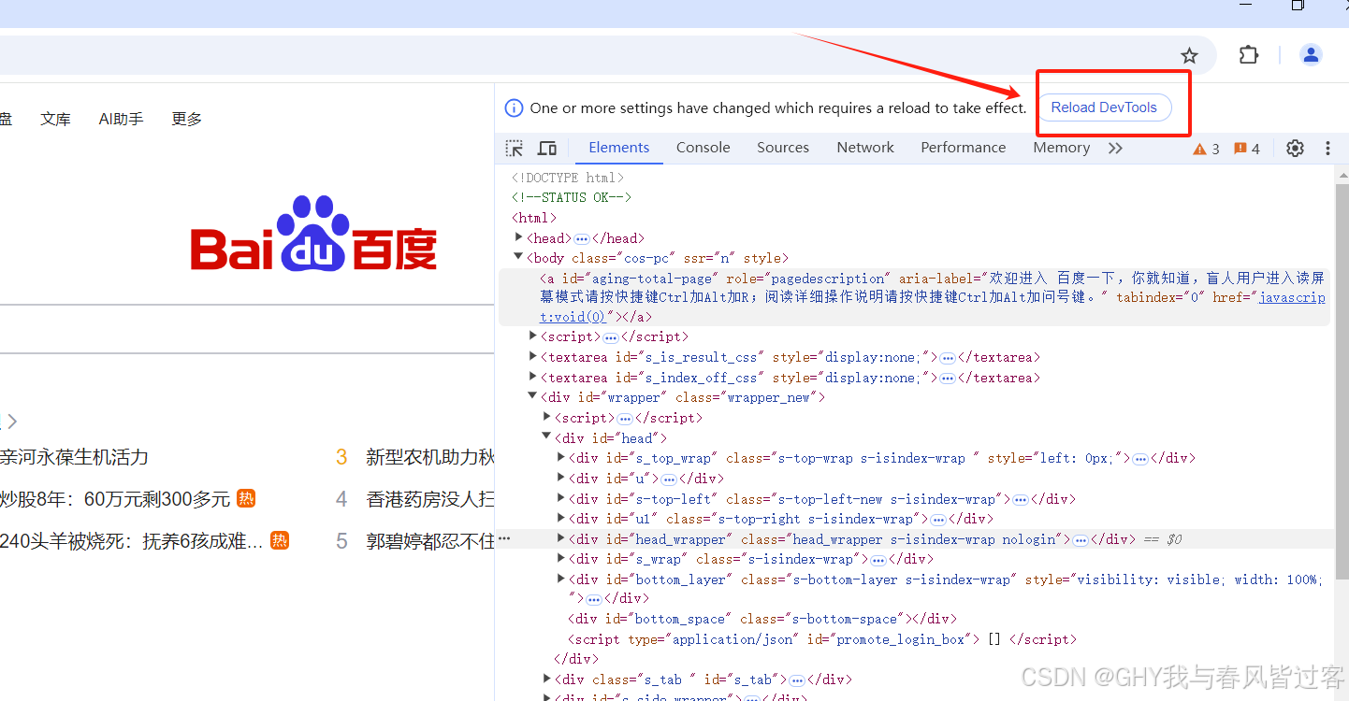Open the warnings count indicator showing 3
1349x701 pixels.
pyautogui.click(x=1206, y=149)
